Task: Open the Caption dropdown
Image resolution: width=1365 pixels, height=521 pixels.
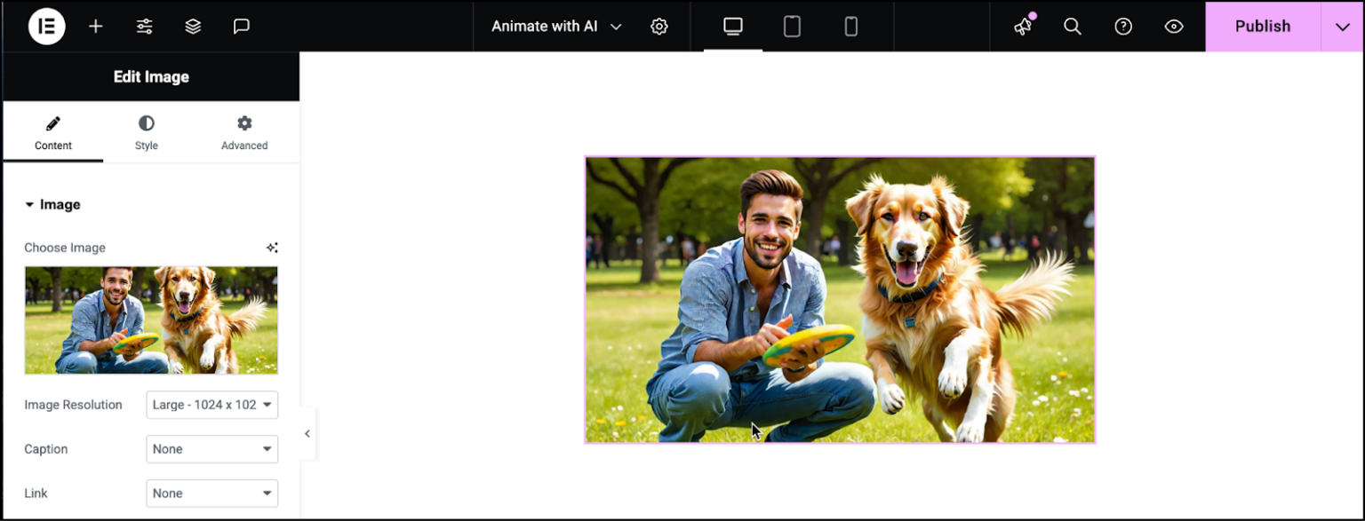Action: click(212, 449)
